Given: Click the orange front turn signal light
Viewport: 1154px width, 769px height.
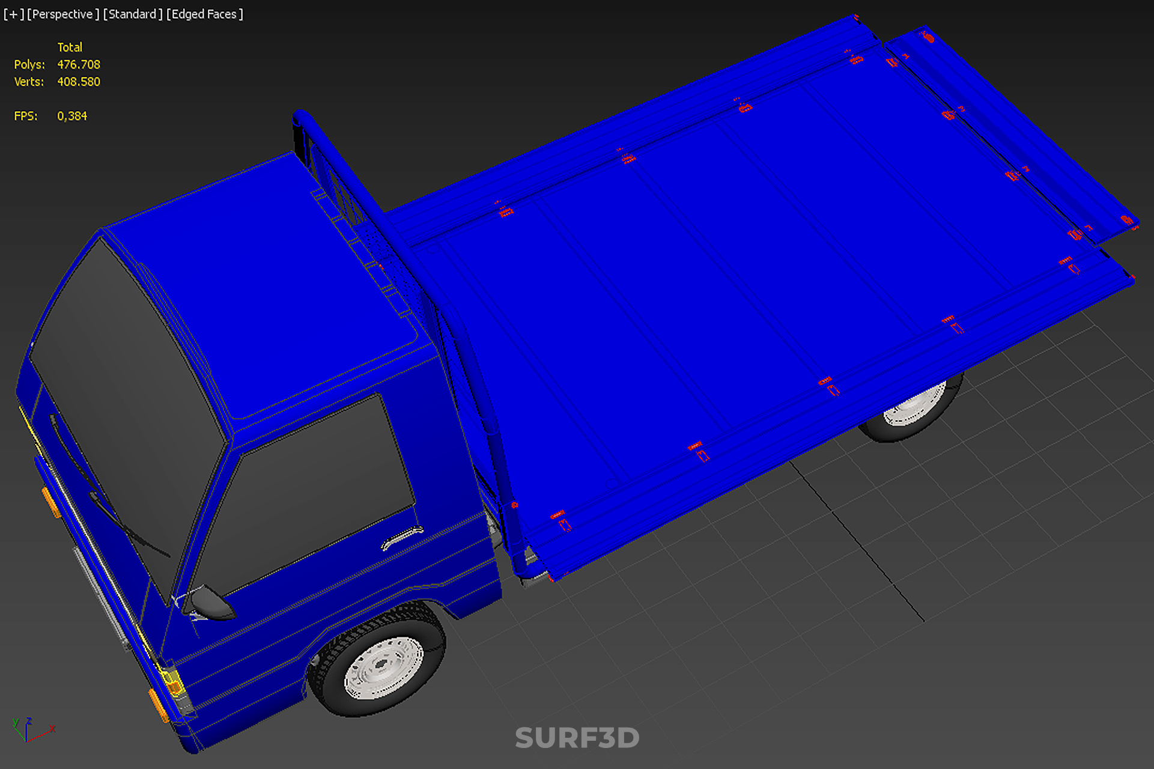Looking at the screenshot, I should coord(51,502).
